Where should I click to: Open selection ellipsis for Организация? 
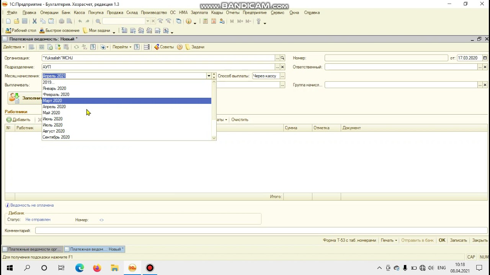(x=278, y=58)
